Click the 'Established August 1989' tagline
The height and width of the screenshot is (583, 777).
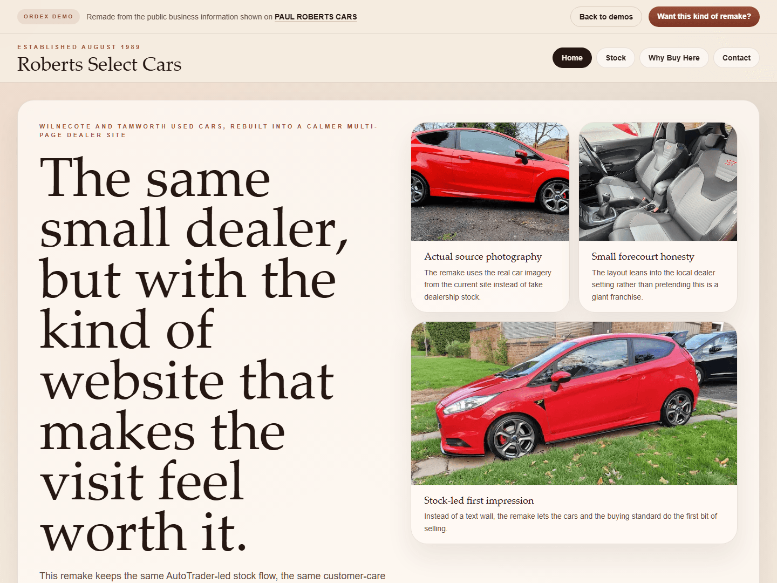point(79,47)
